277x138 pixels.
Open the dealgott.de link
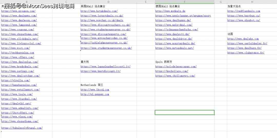click(x=172, y=34)
